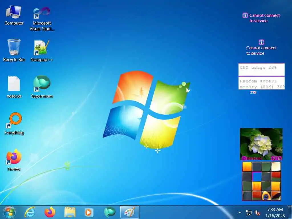292x219 pixels.
Task: Switch to the Paint taskbar button
Action: 130,212
